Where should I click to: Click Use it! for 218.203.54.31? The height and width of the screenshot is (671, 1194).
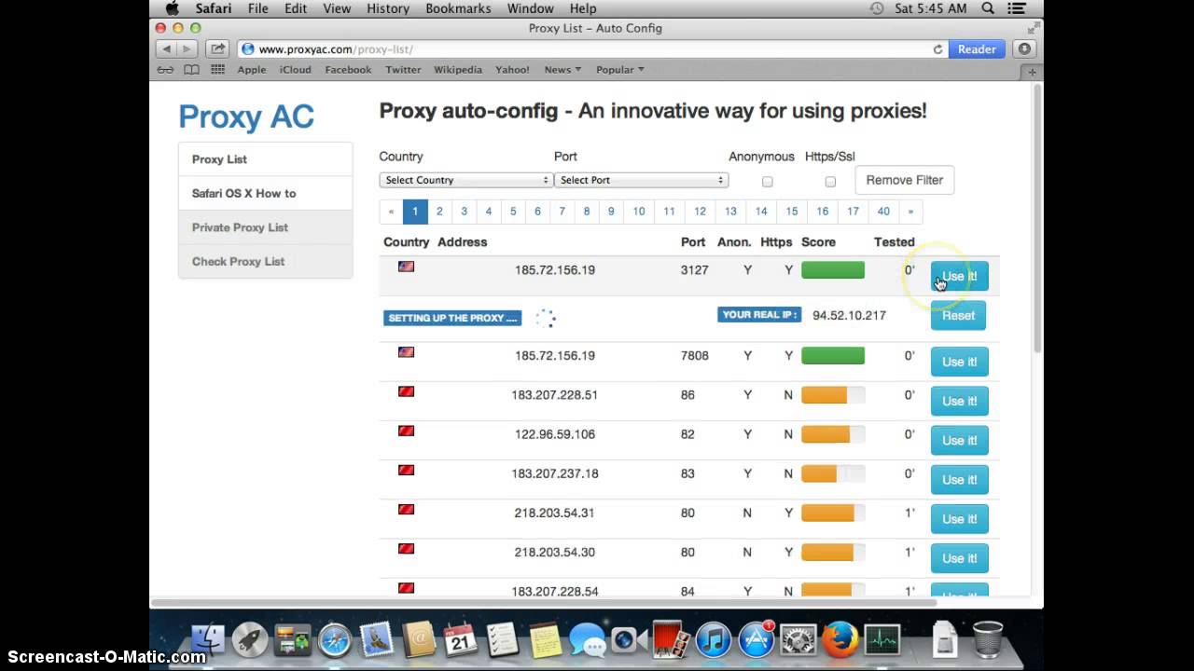(x=959, y=518)
